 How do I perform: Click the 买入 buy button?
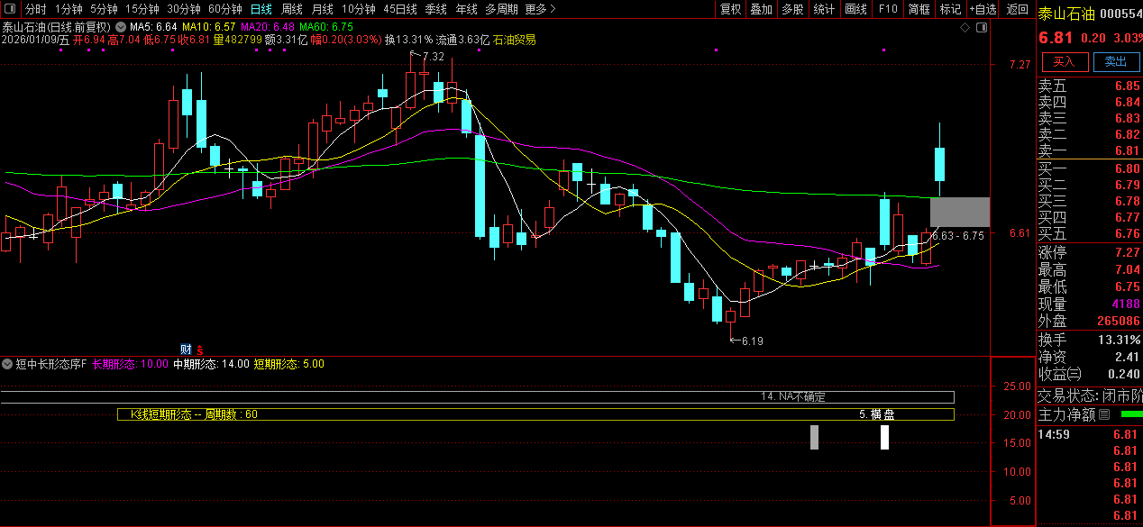[x=1065, y=61]
